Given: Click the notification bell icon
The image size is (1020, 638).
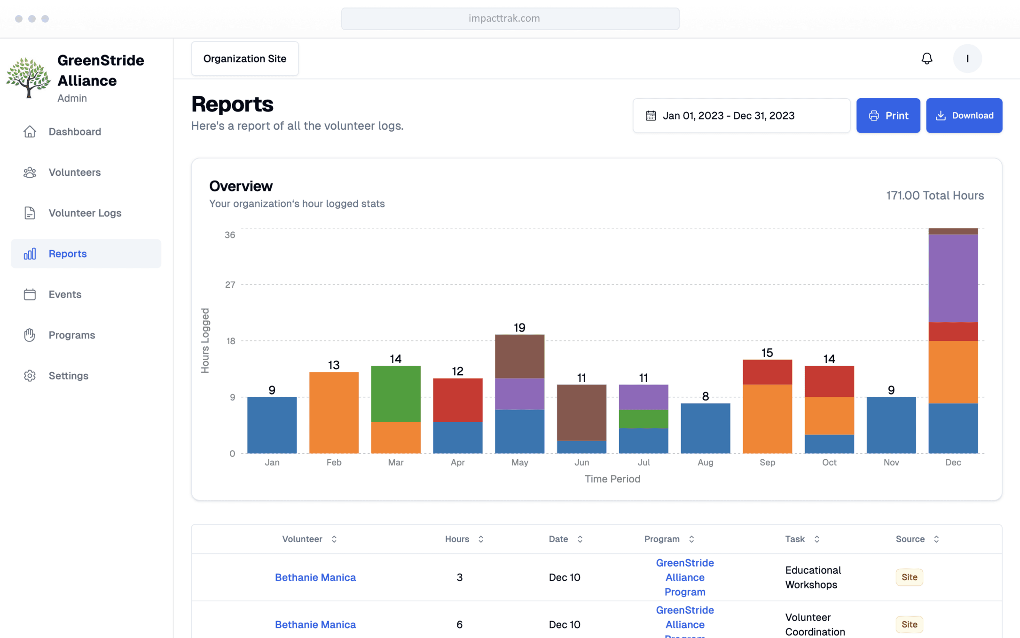Looking at the screenshot, I should [926, 58].
